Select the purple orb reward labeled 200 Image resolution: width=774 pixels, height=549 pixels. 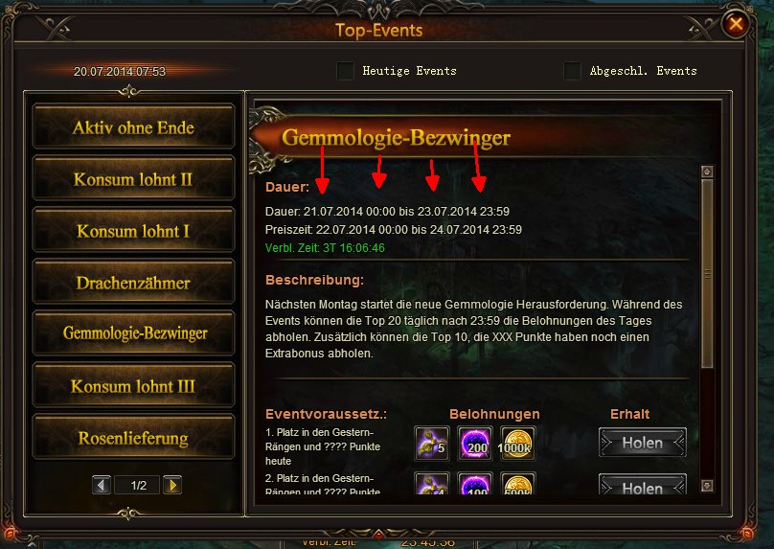pyautogui.click(x=475, y=444)
